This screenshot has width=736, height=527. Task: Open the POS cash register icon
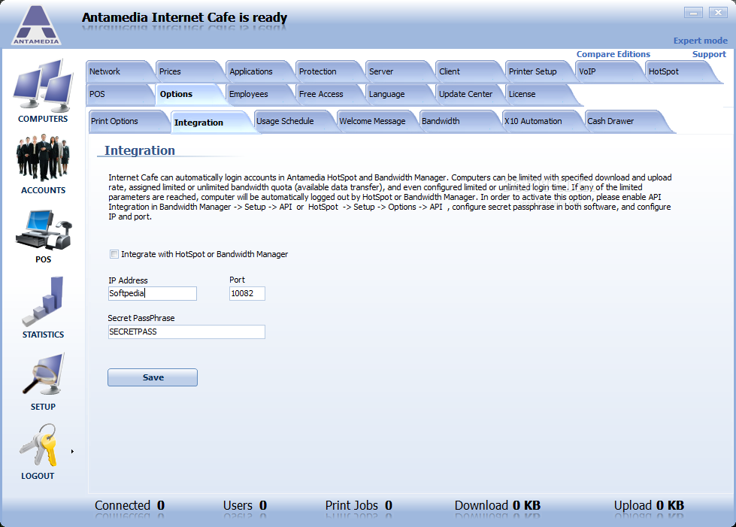pos(43,230)
